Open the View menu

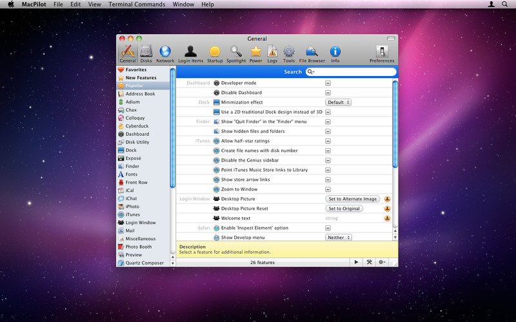94,5
